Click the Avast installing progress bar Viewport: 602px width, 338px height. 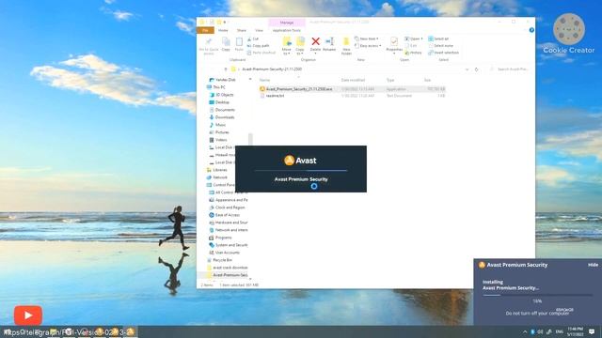(537, 295)
